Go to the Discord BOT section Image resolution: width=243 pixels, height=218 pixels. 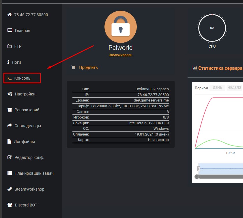[26, 205]
